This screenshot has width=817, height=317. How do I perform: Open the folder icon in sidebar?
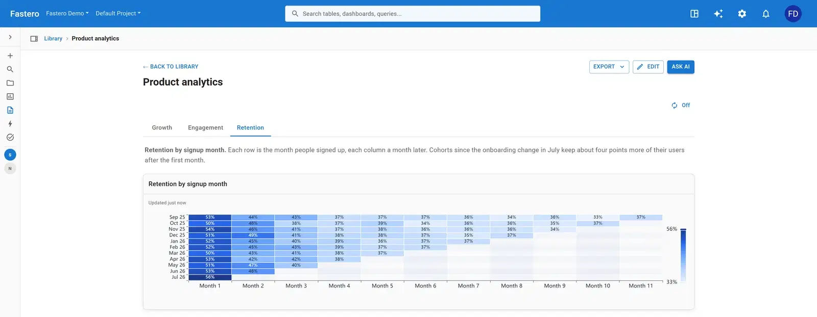pyautogui.click(x=10, y=83)
